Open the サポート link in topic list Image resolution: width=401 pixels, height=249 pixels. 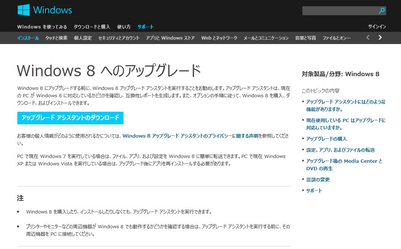[314, 191]
